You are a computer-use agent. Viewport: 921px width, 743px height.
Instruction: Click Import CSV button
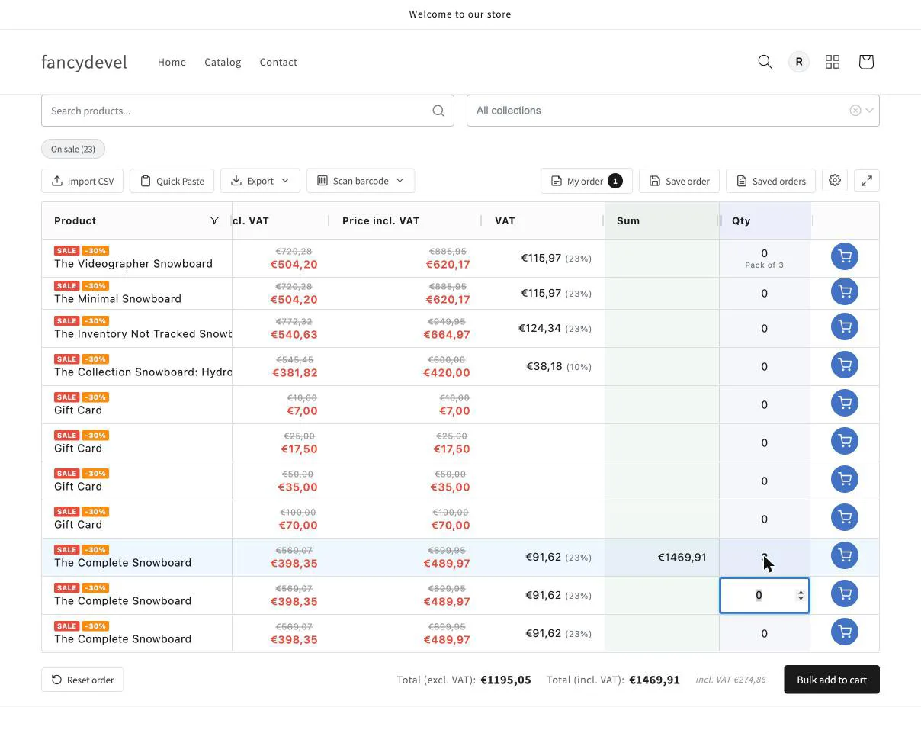tap(82, 181)
